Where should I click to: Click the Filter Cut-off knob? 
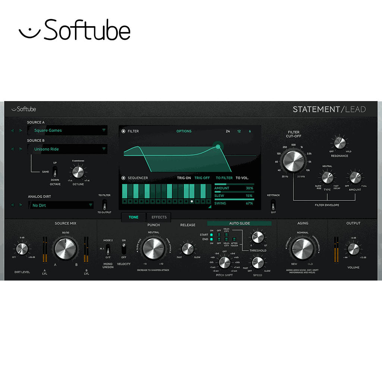[x=294, y=161]
